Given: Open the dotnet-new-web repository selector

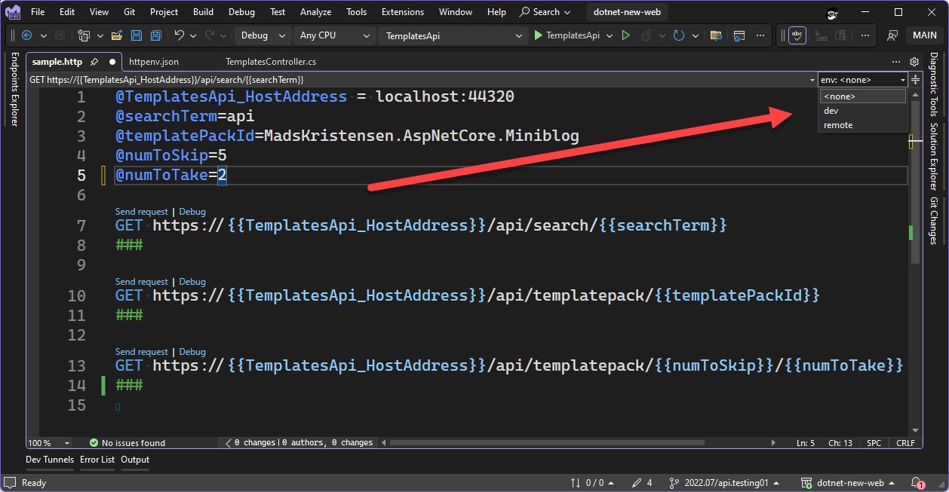Looking at the screenshot, I should pyautogui.click(x=849, y=483).
